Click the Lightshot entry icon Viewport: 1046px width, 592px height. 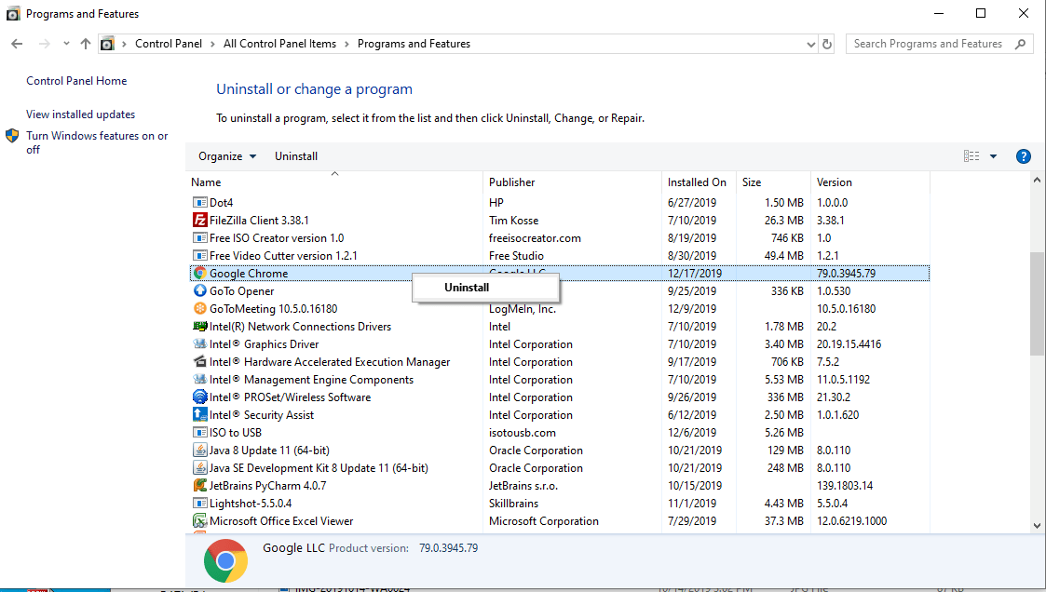(199, 503)
